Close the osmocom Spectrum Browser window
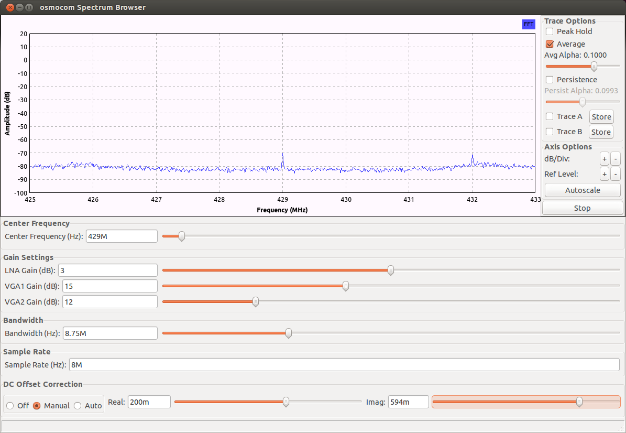626x433 pixels. tap(10, 7)
